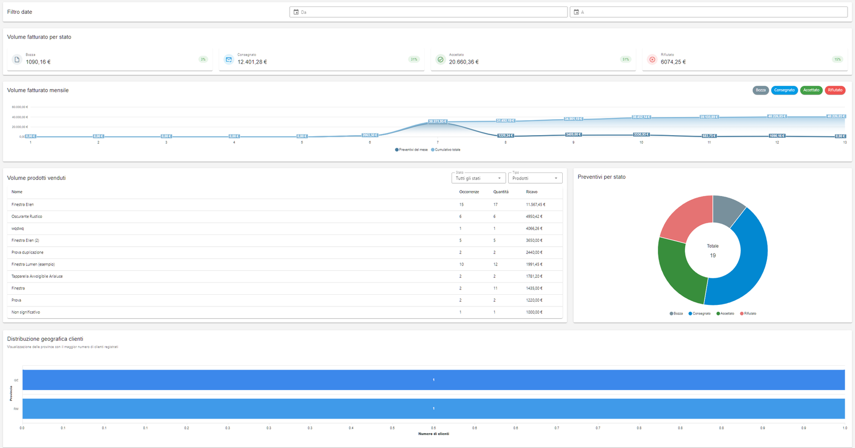This screenshot has width=855, height=448.
Task: Click the Accettato checkmark icon
Action: pos(440,60)
